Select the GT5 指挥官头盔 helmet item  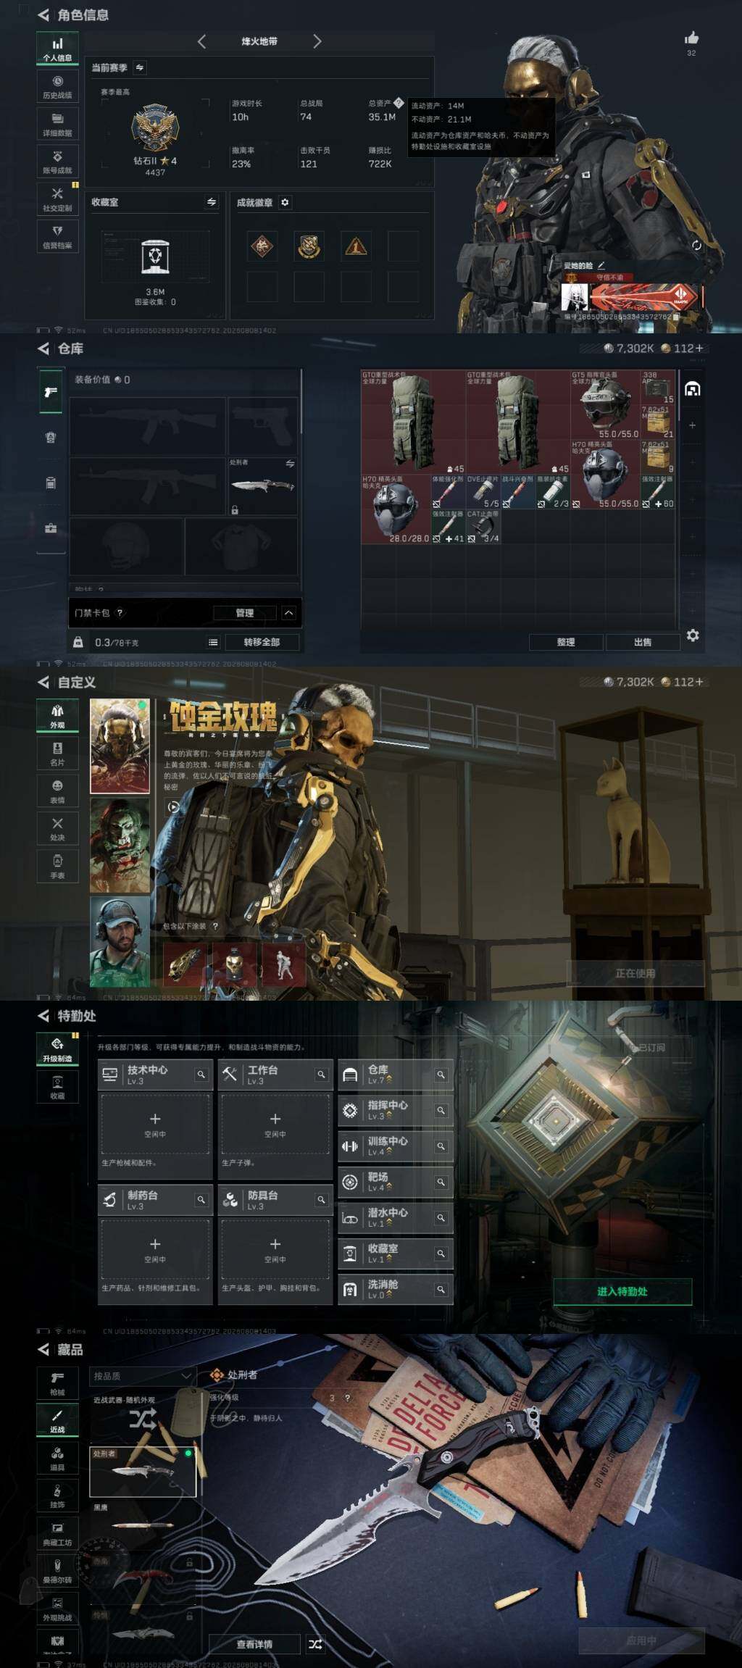click(606, 405)
